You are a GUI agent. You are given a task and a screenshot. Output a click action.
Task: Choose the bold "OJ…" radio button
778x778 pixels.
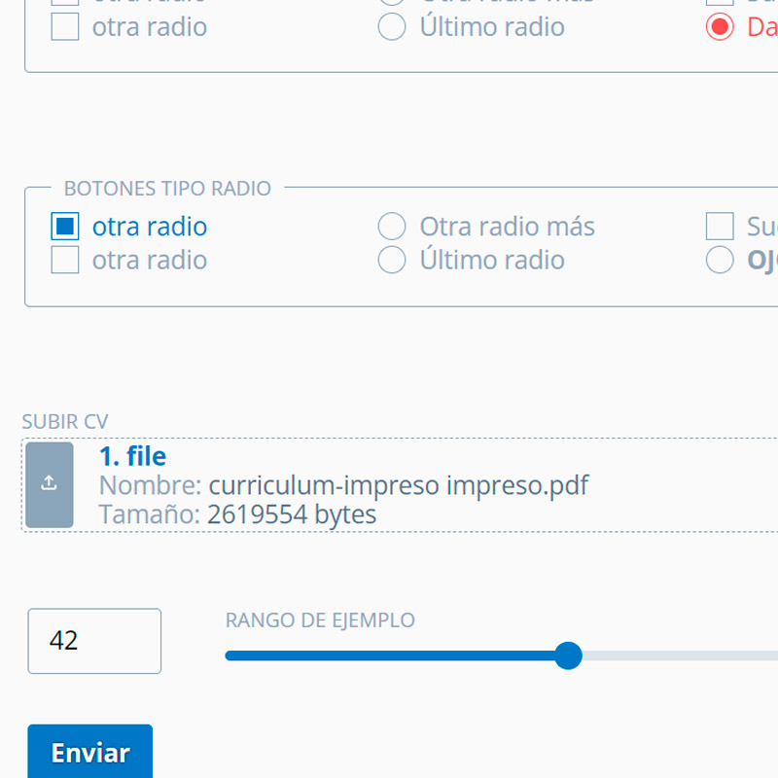pos(720,260)
